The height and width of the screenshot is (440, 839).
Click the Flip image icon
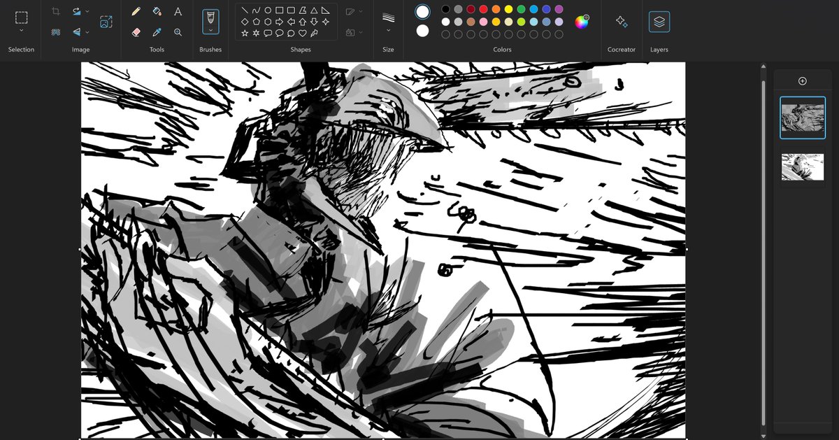(77, 32)
